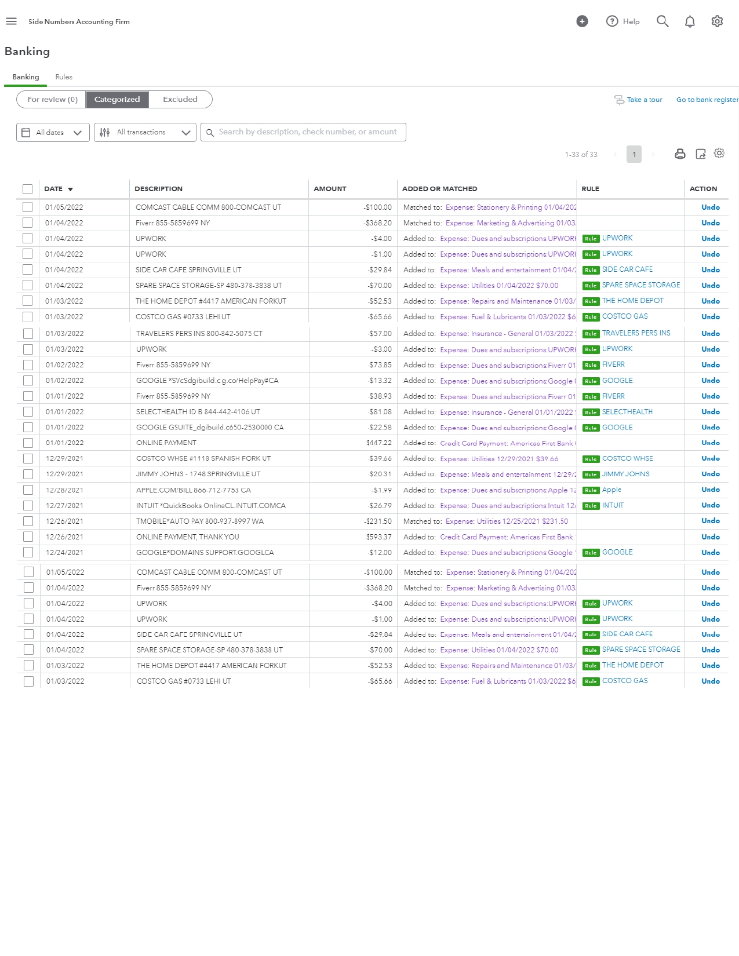Open notifications bell
Image resolution: width=739 pixels, height=956 pixels.
point(690,21)
